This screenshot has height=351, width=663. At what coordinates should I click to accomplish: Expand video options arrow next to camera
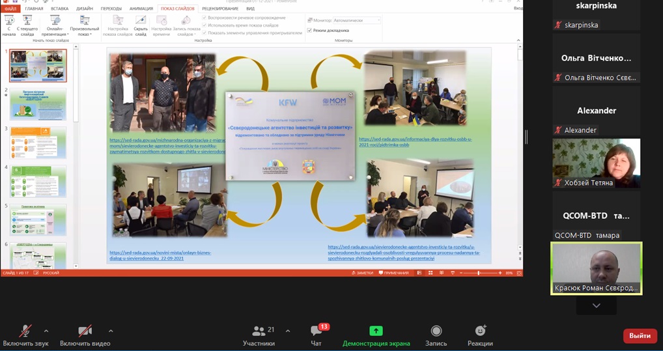coord(111,331)
